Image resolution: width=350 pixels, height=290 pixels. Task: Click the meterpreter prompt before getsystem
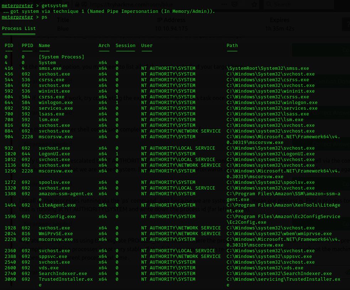coord(17,5)
